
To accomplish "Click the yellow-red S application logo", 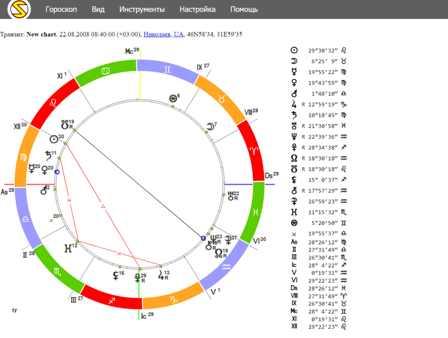I will pos(19,9).
